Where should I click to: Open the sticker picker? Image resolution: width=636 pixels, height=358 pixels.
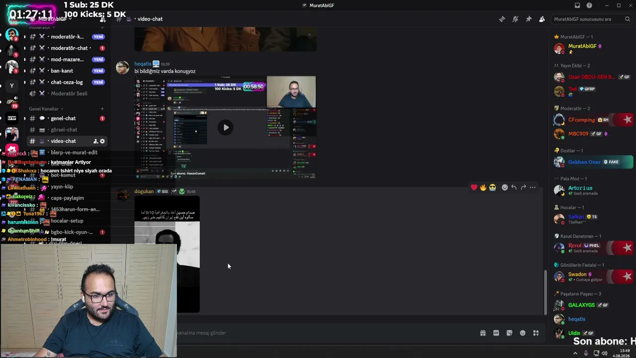(x=509, y=333)
